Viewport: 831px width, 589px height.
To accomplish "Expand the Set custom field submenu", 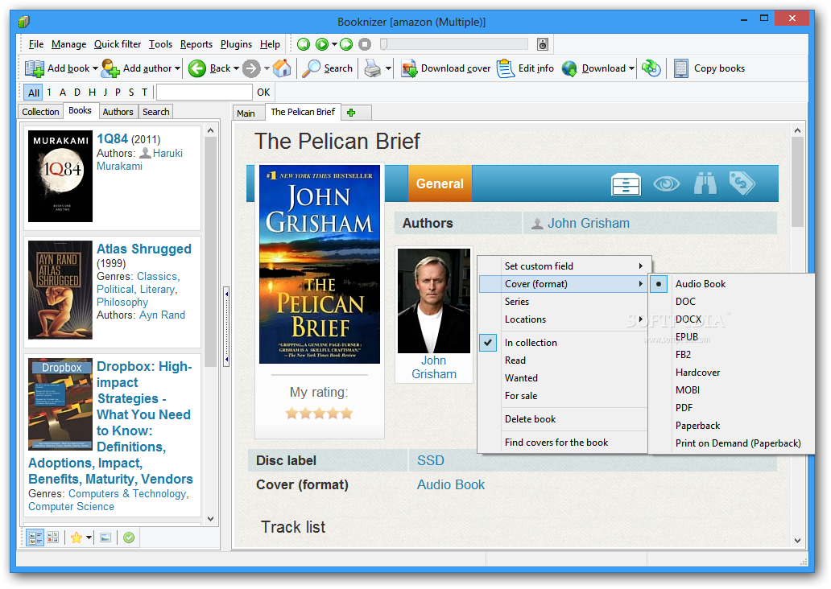I will 564,266.
